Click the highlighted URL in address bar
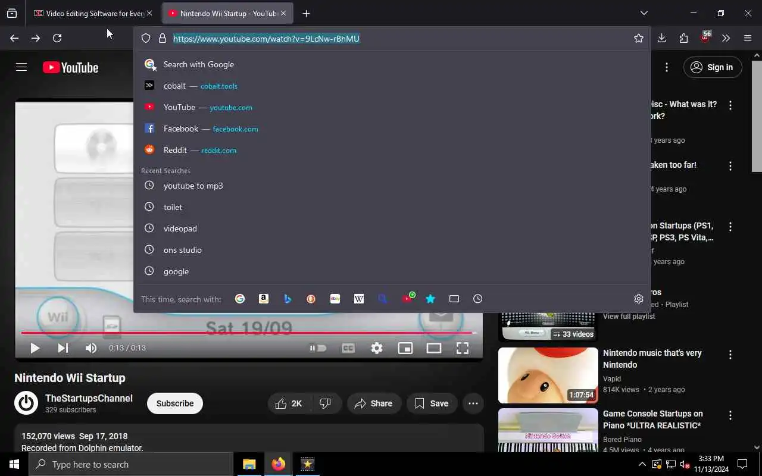Screen dimensions: 762x476 coord(266,39)
